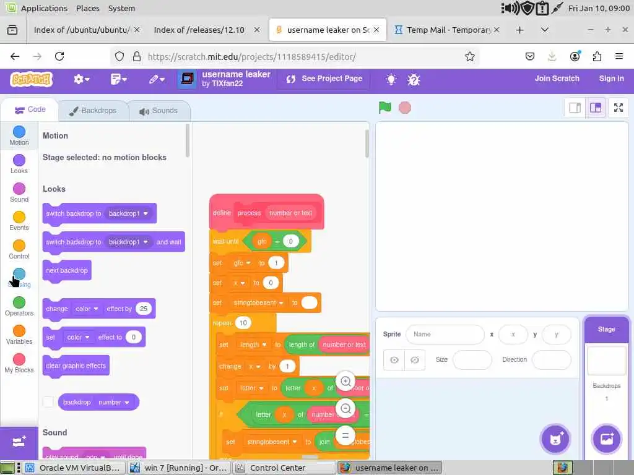Click the sprite y position field
The image size is (634, 475).
[x=557, y=334]
